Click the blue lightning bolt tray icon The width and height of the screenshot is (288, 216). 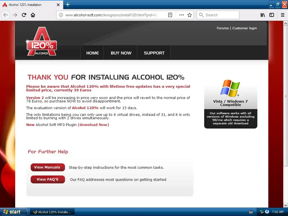[267, 212]
